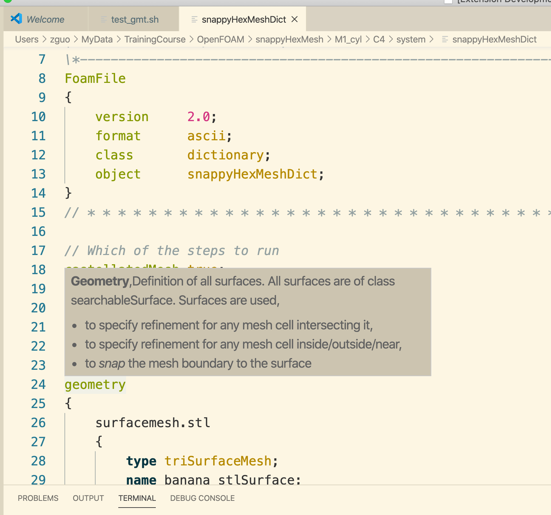Open the system breadcrumb segment
Image resolution: width=551 pixels, height=515 pixels.
(411, 39)
